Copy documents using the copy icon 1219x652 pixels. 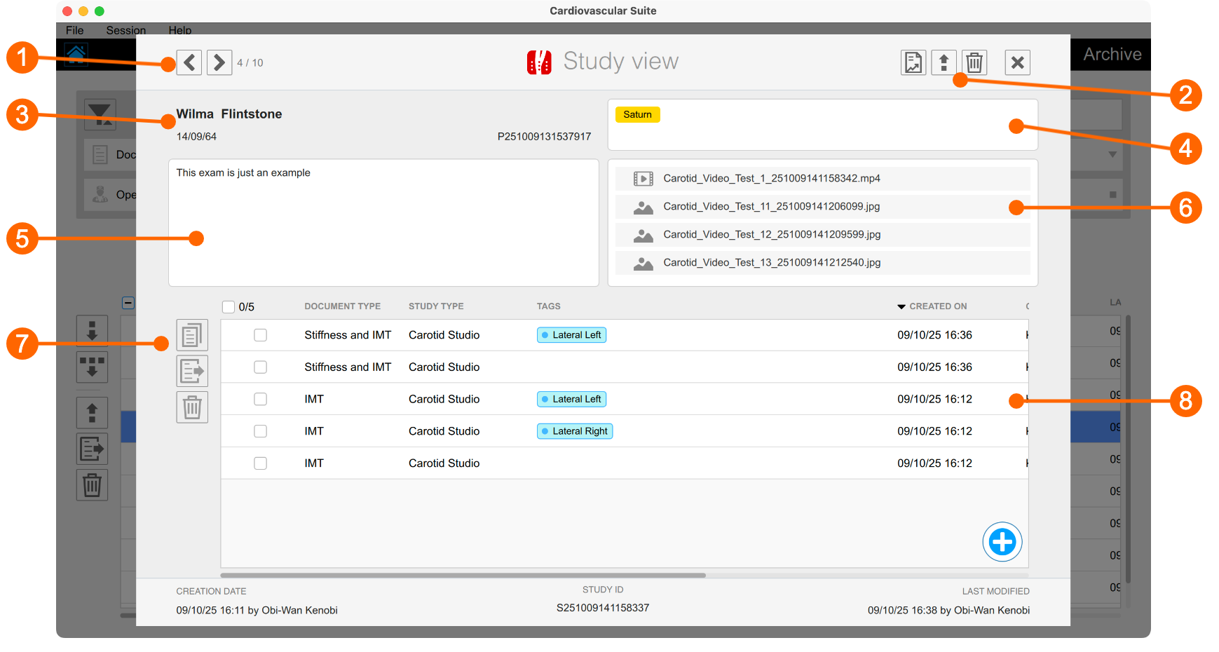(x=191, y=335)
